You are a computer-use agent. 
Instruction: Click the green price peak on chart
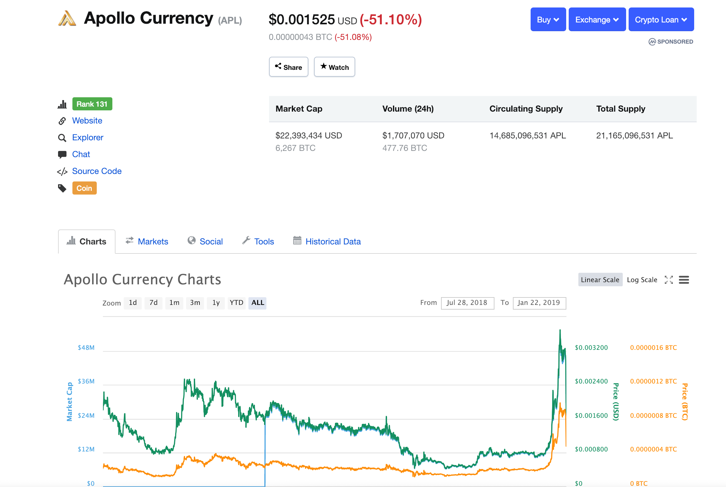(x=560, y=330)
